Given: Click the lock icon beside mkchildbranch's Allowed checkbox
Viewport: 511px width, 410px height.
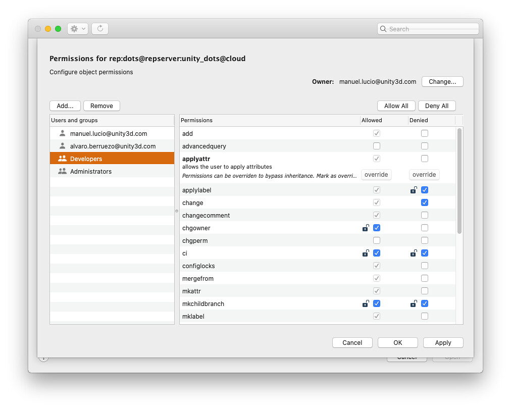Looking at the screenshot, I should click(366, 303).
